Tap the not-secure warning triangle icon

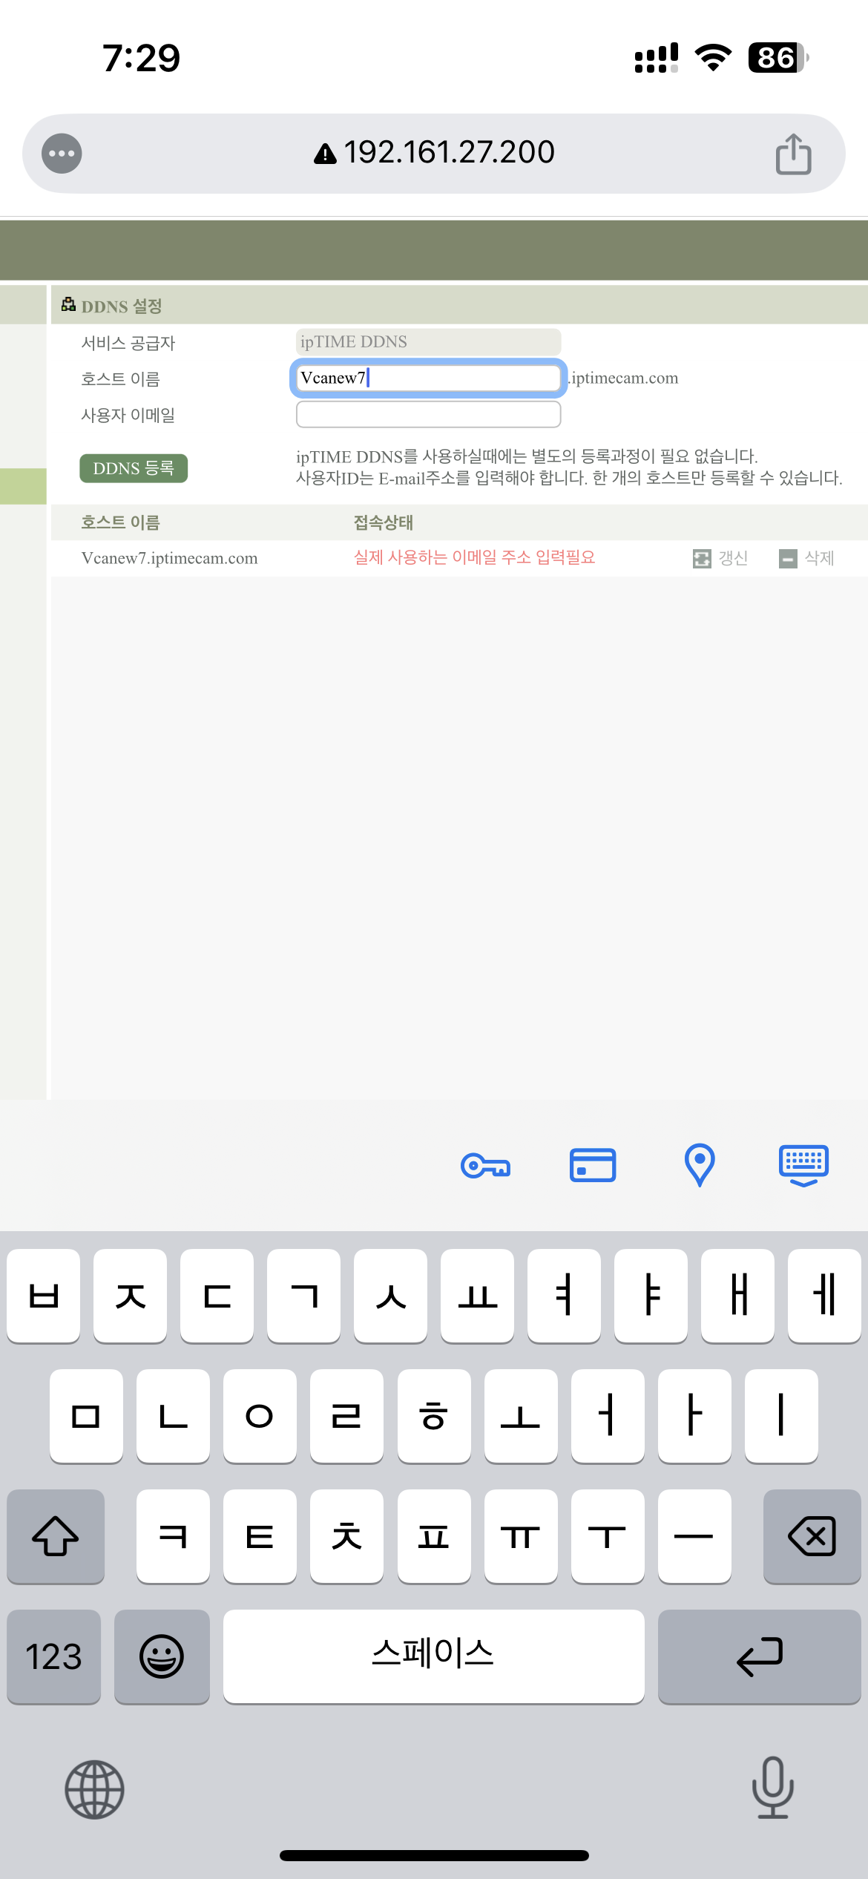click(x=325, y=154)
